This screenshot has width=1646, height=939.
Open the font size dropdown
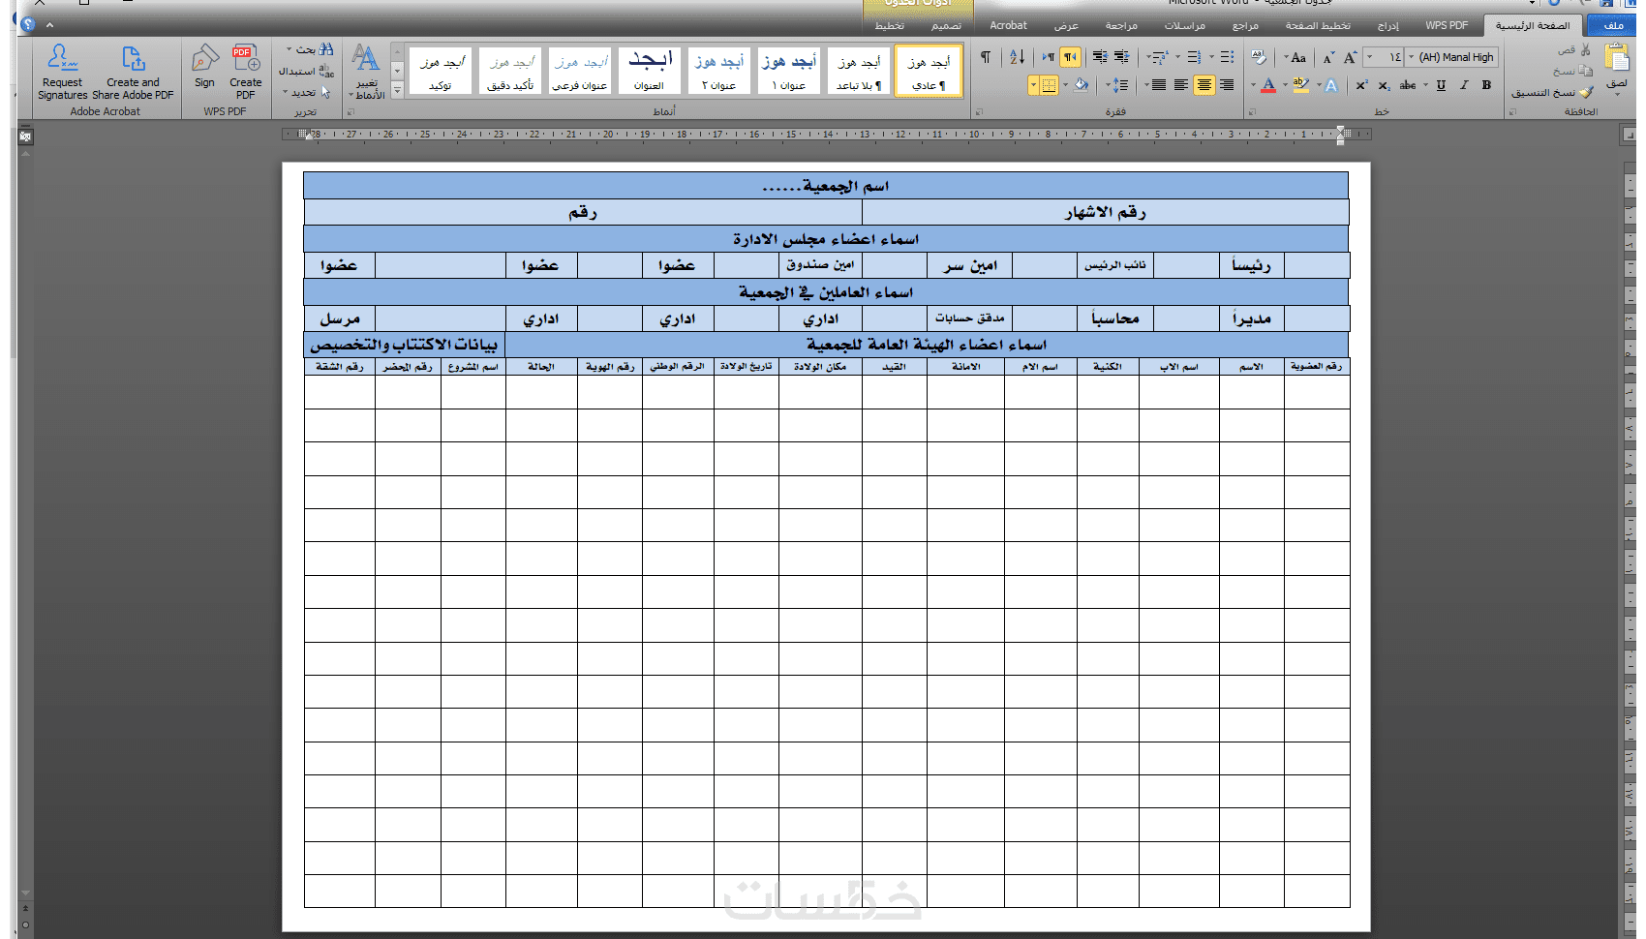coord(1370,57)
